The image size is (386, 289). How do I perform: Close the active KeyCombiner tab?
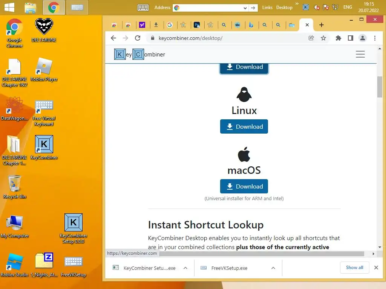pos(307,25)
